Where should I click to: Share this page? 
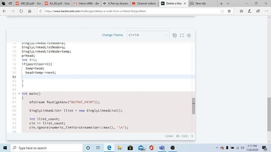tap(258, 11)
